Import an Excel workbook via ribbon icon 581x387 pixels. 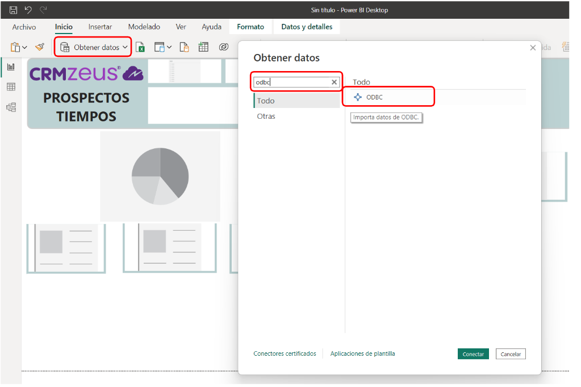pyautogui.click(x=140, y=47)
